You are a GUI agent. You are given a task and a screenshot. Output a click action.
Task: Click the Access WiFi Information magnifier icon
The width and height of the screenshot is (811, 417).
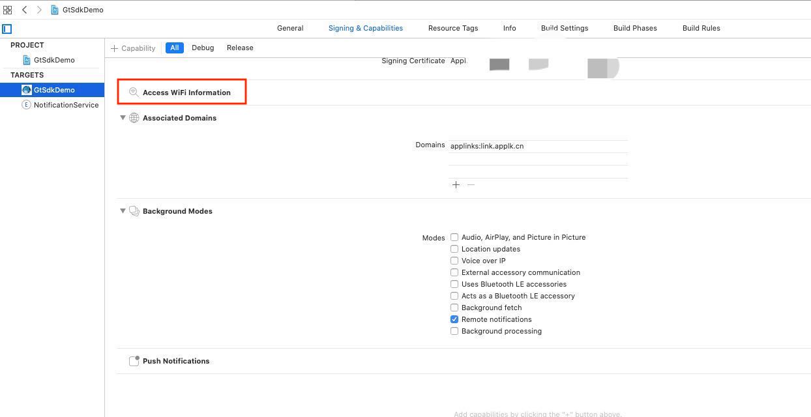134,93
